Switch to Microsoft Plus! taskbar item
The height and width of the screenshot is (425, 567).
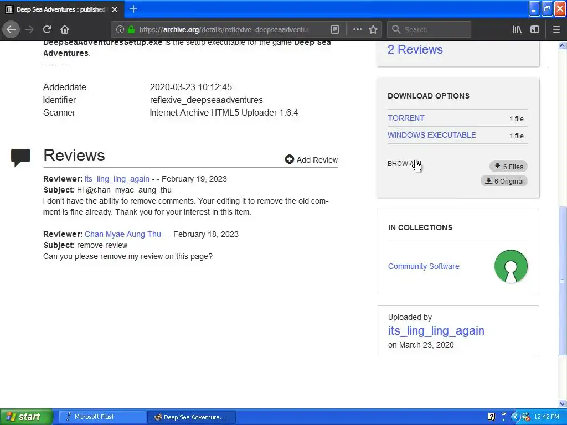coord(102,417)
